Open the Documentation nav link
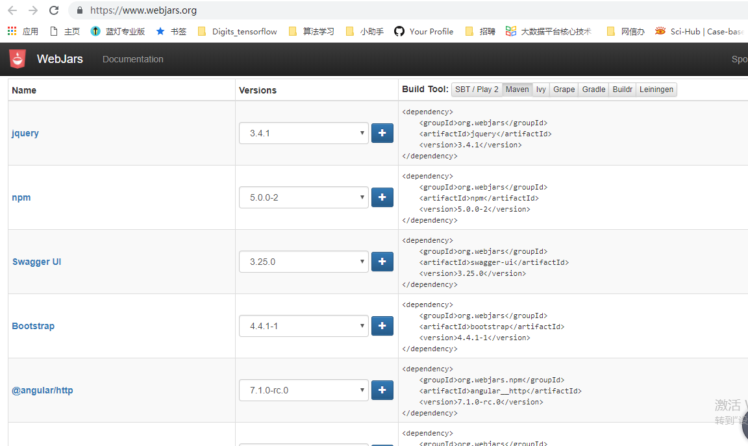Screen dimensions: 748x446 pyautogui.click(x=133, y=59)
